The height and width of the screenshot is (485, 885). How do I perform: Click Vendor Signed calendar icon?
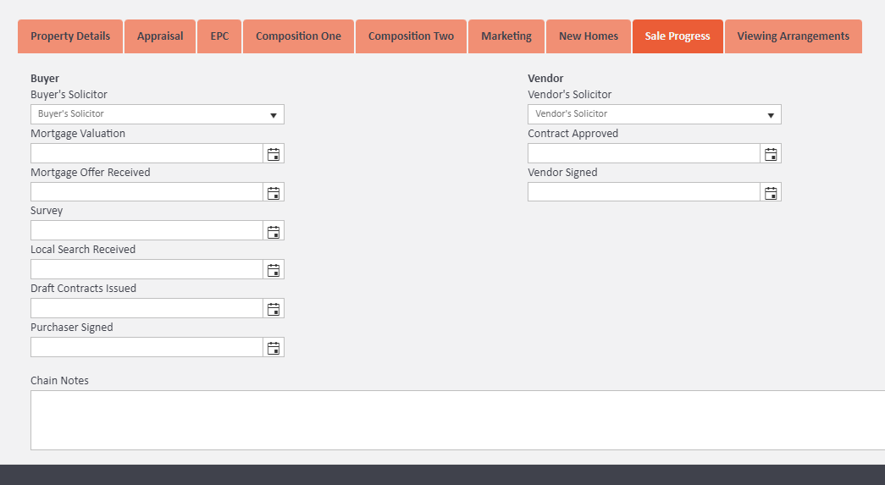pos(771,193)
